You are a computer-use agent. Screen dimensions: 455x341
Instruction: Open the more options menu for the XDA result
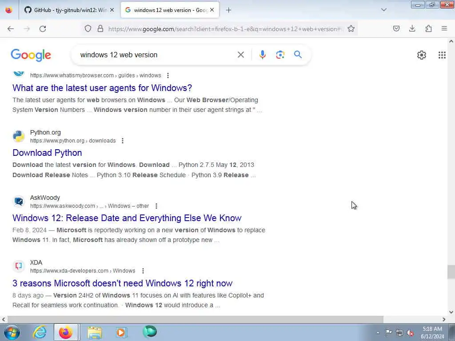click(143, 271)
